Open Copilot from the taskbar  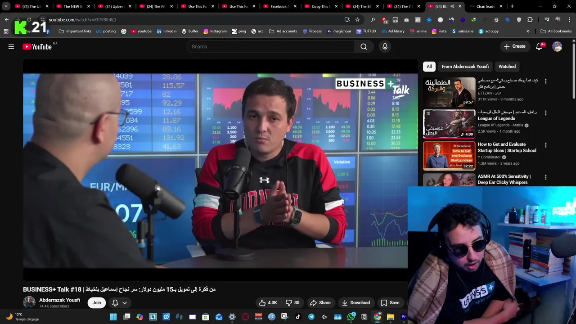click(140, 317)
